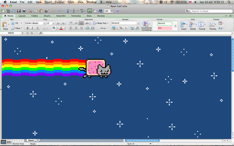Image resolution: width=234 pixels, height=146 pixels.
Task: Click the Paste clipboard icon
Action: (5, 25)
